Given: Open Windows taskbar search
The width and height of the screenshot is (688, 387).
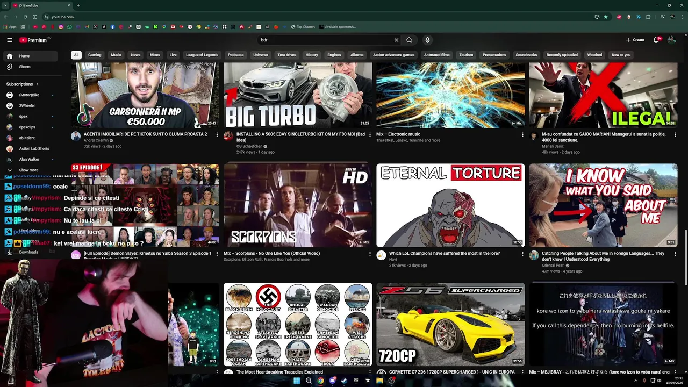Looking at the screenshot, I should 309,381.
